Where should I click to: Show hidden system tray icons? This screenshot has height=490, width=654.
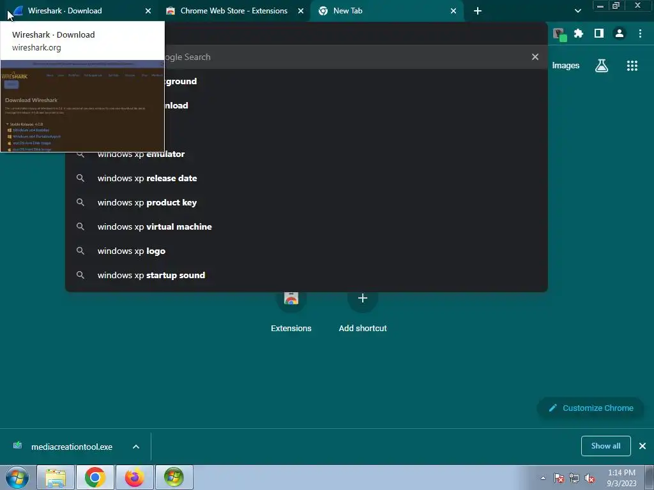click(x=543, y=478)
